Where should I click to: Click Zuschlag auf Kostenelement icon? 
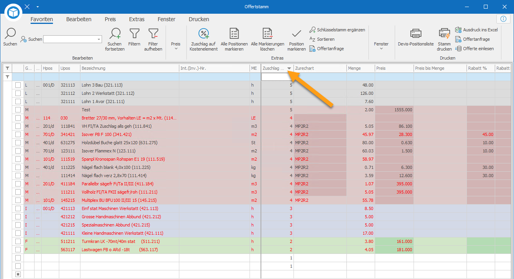coord(204,34)
